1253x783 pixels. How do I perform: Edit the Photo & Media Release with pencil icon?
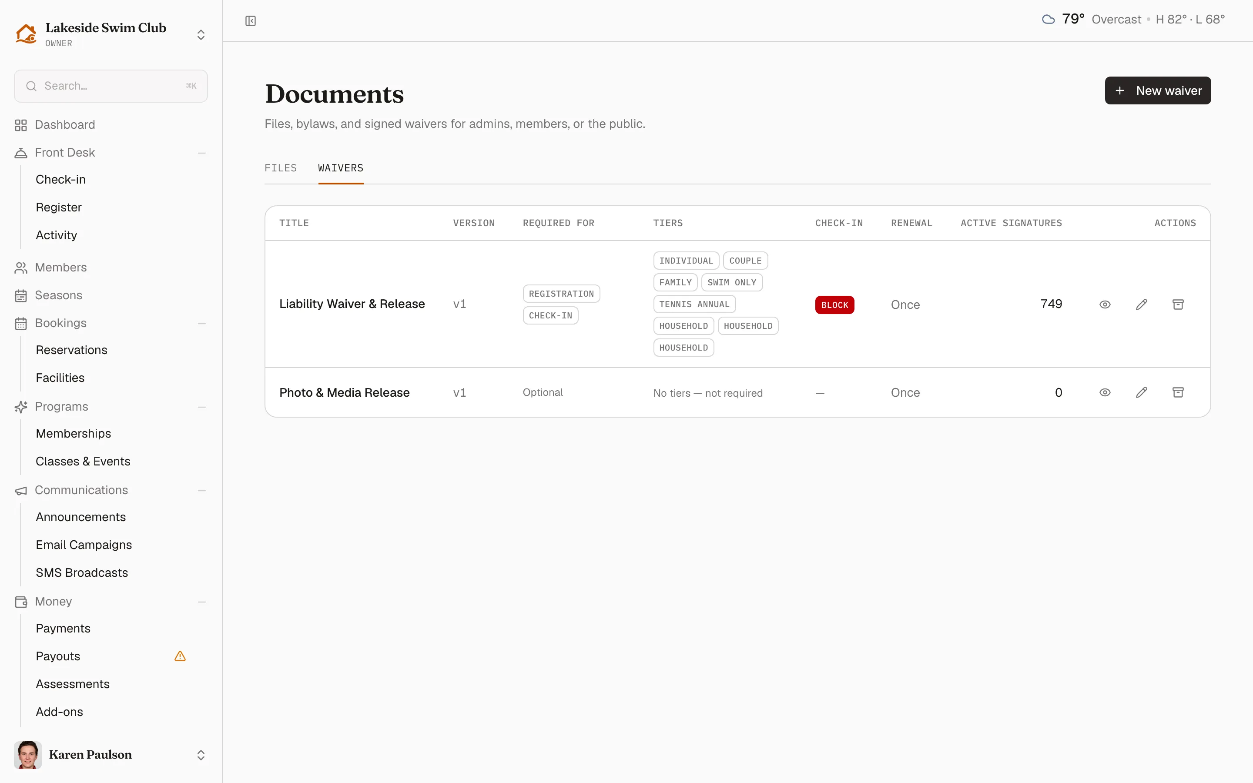point(1142,392)
